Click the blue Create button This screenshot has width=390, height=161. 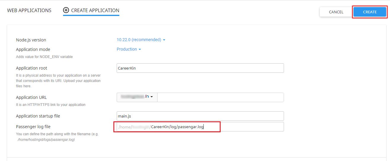point(370,12)
